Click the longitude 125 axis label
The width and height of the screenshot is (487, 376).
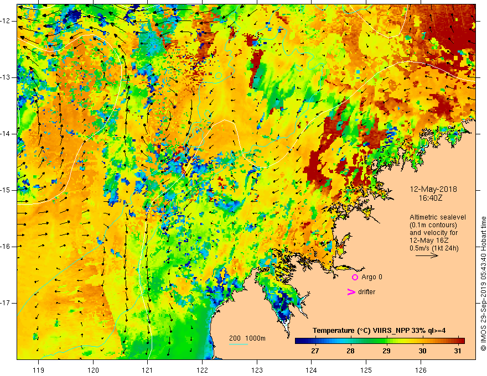tap(366, 370)
